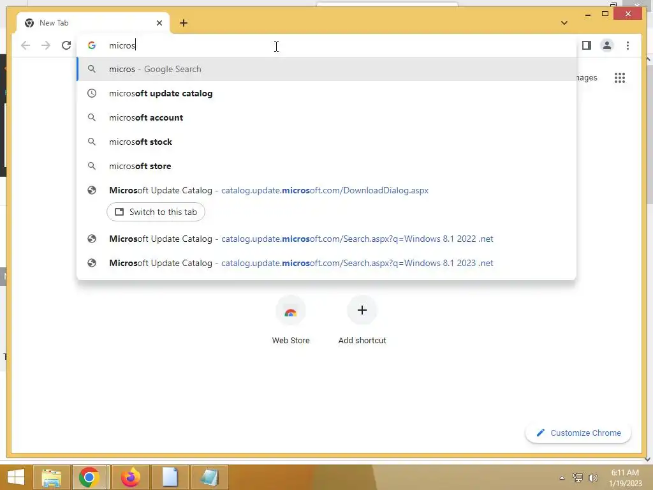Close the New Tab tab

[x=159, y=23]
